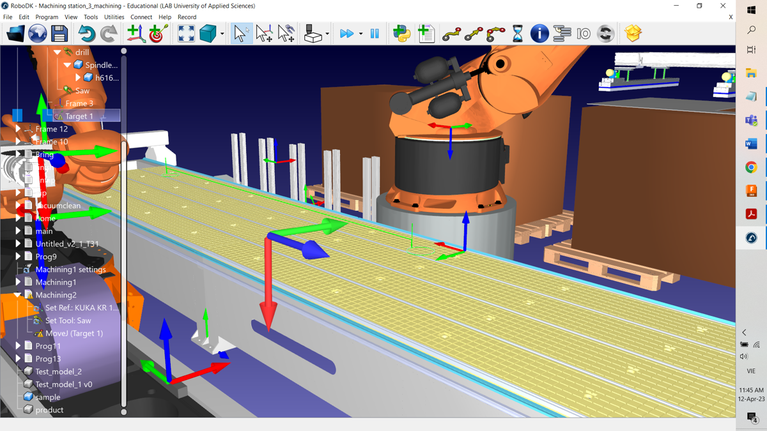Click the Fit all view icon
Image resolution: width=767 pixels, height=431 pixels.
[186, 33]
